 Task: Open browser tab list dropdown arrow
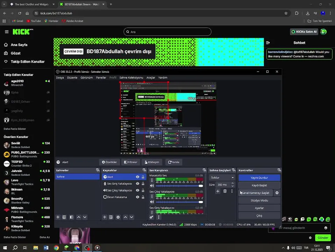point(4,4)
